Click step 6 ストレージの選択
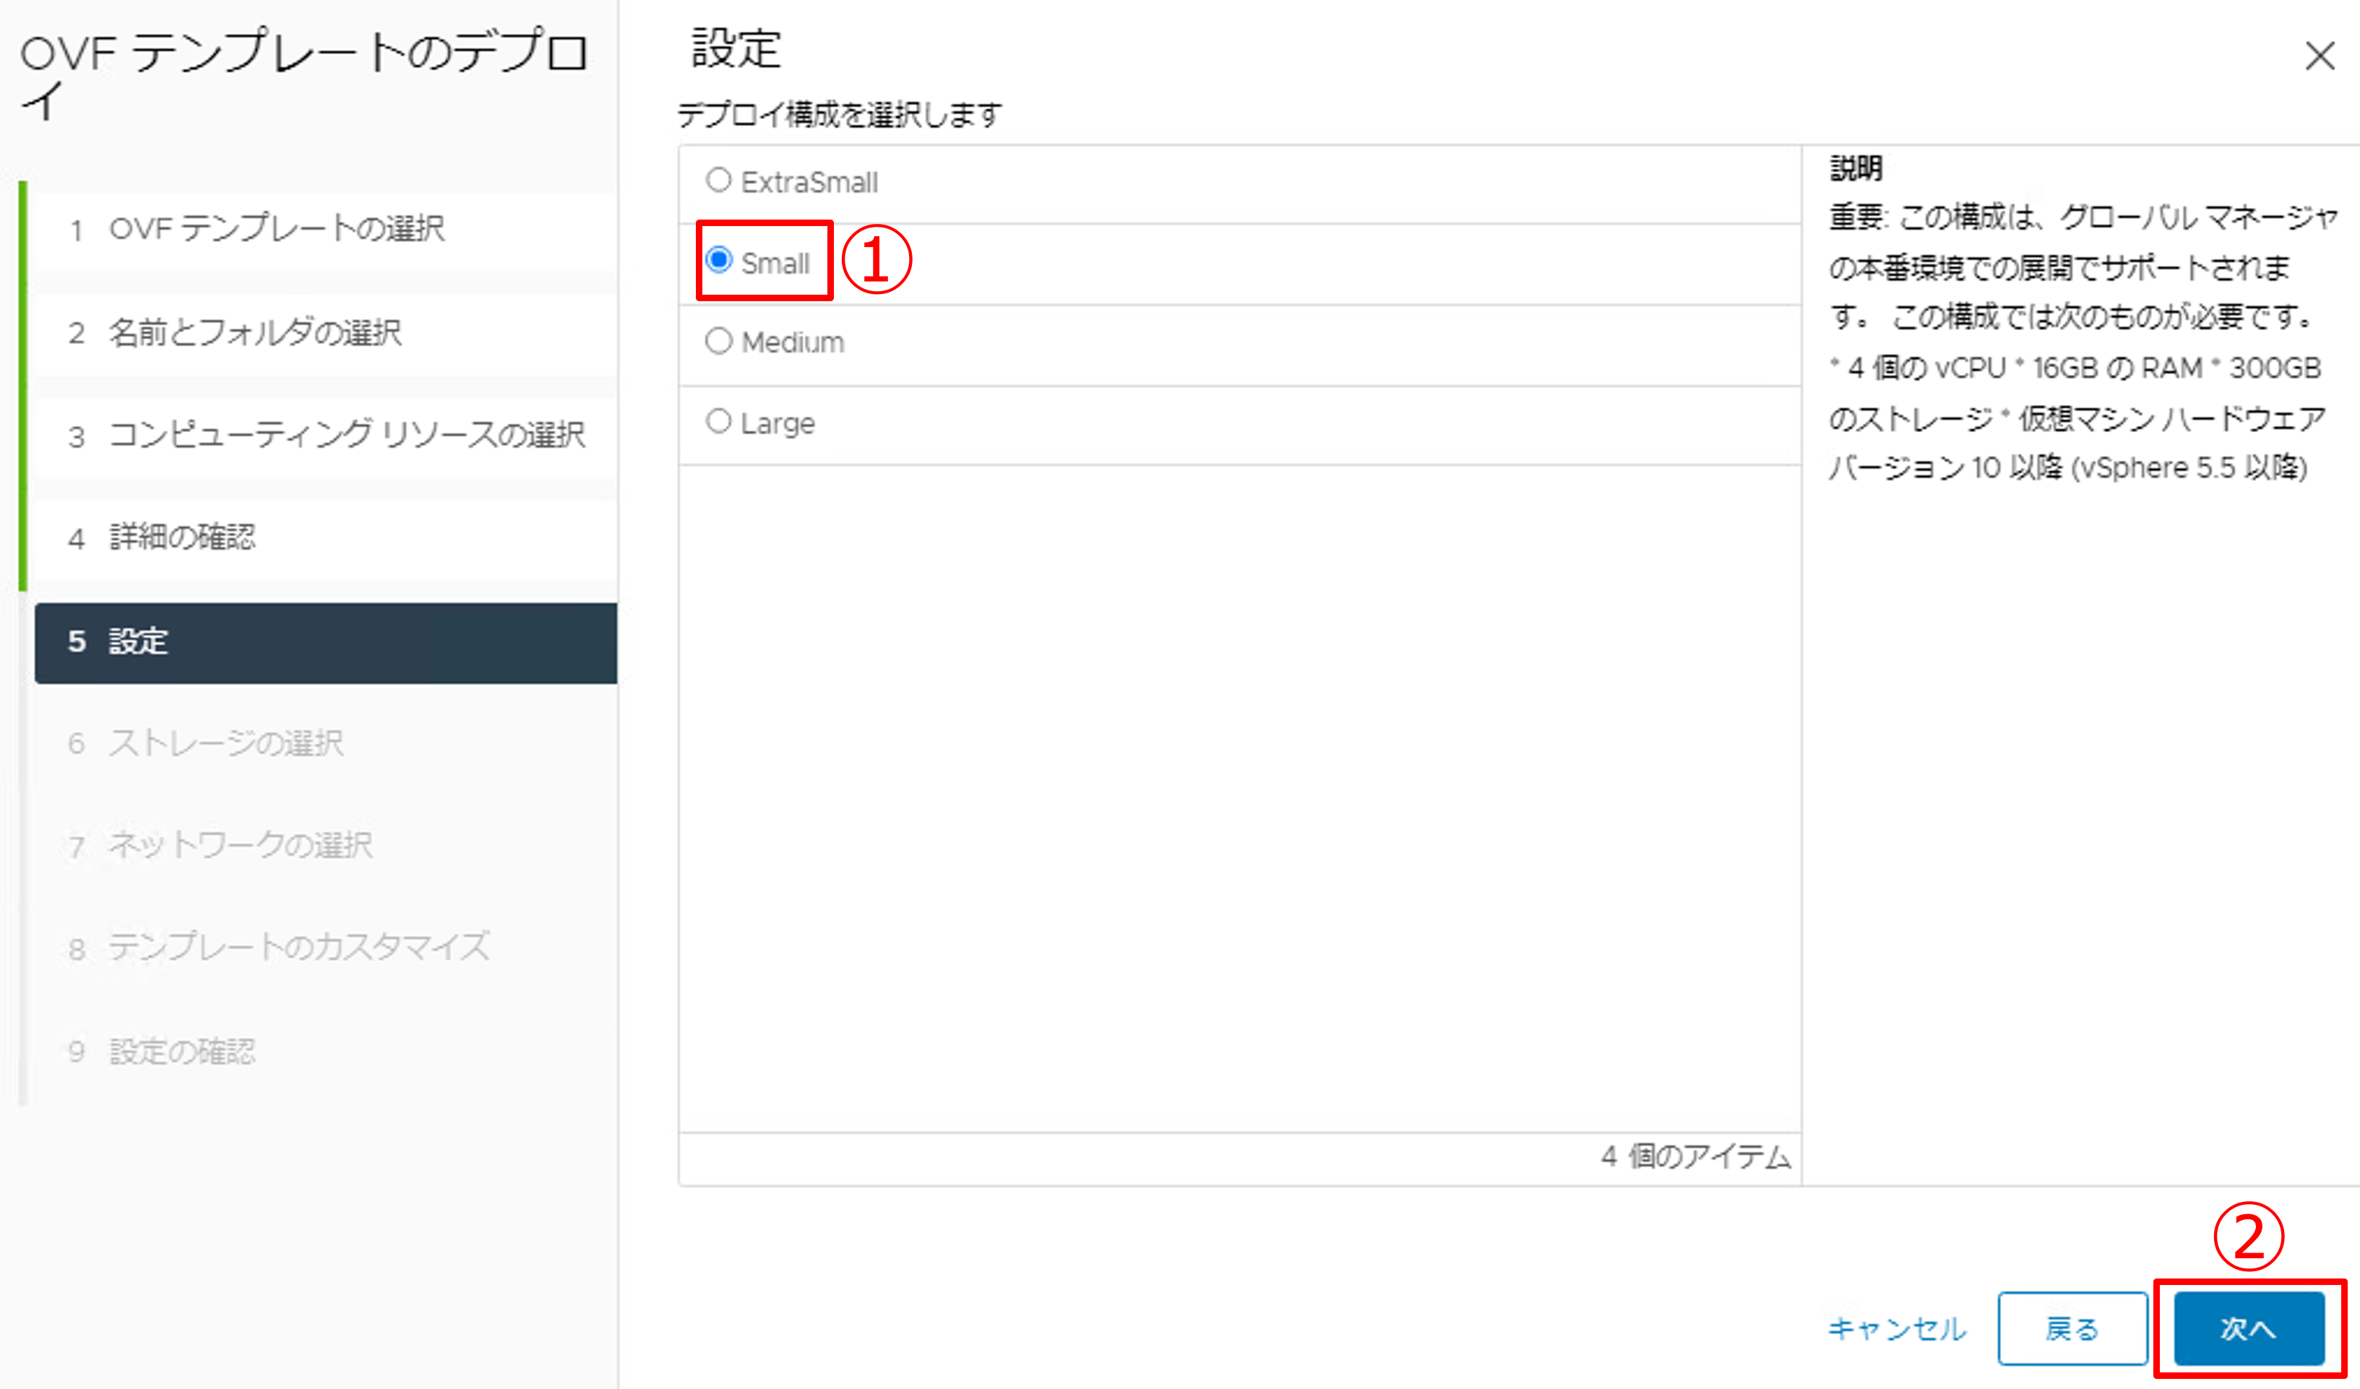Screen dimensions: 2360x1389 click(x=225, y=744)
